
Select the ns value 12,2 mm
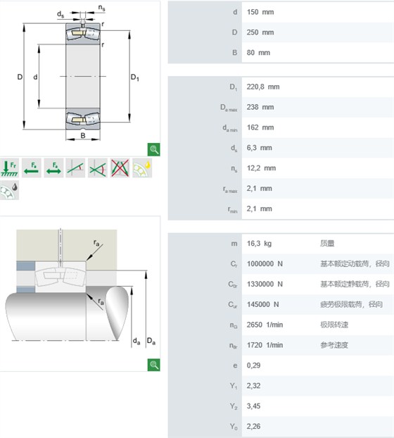pyautogui.click(x=261, y=168)
